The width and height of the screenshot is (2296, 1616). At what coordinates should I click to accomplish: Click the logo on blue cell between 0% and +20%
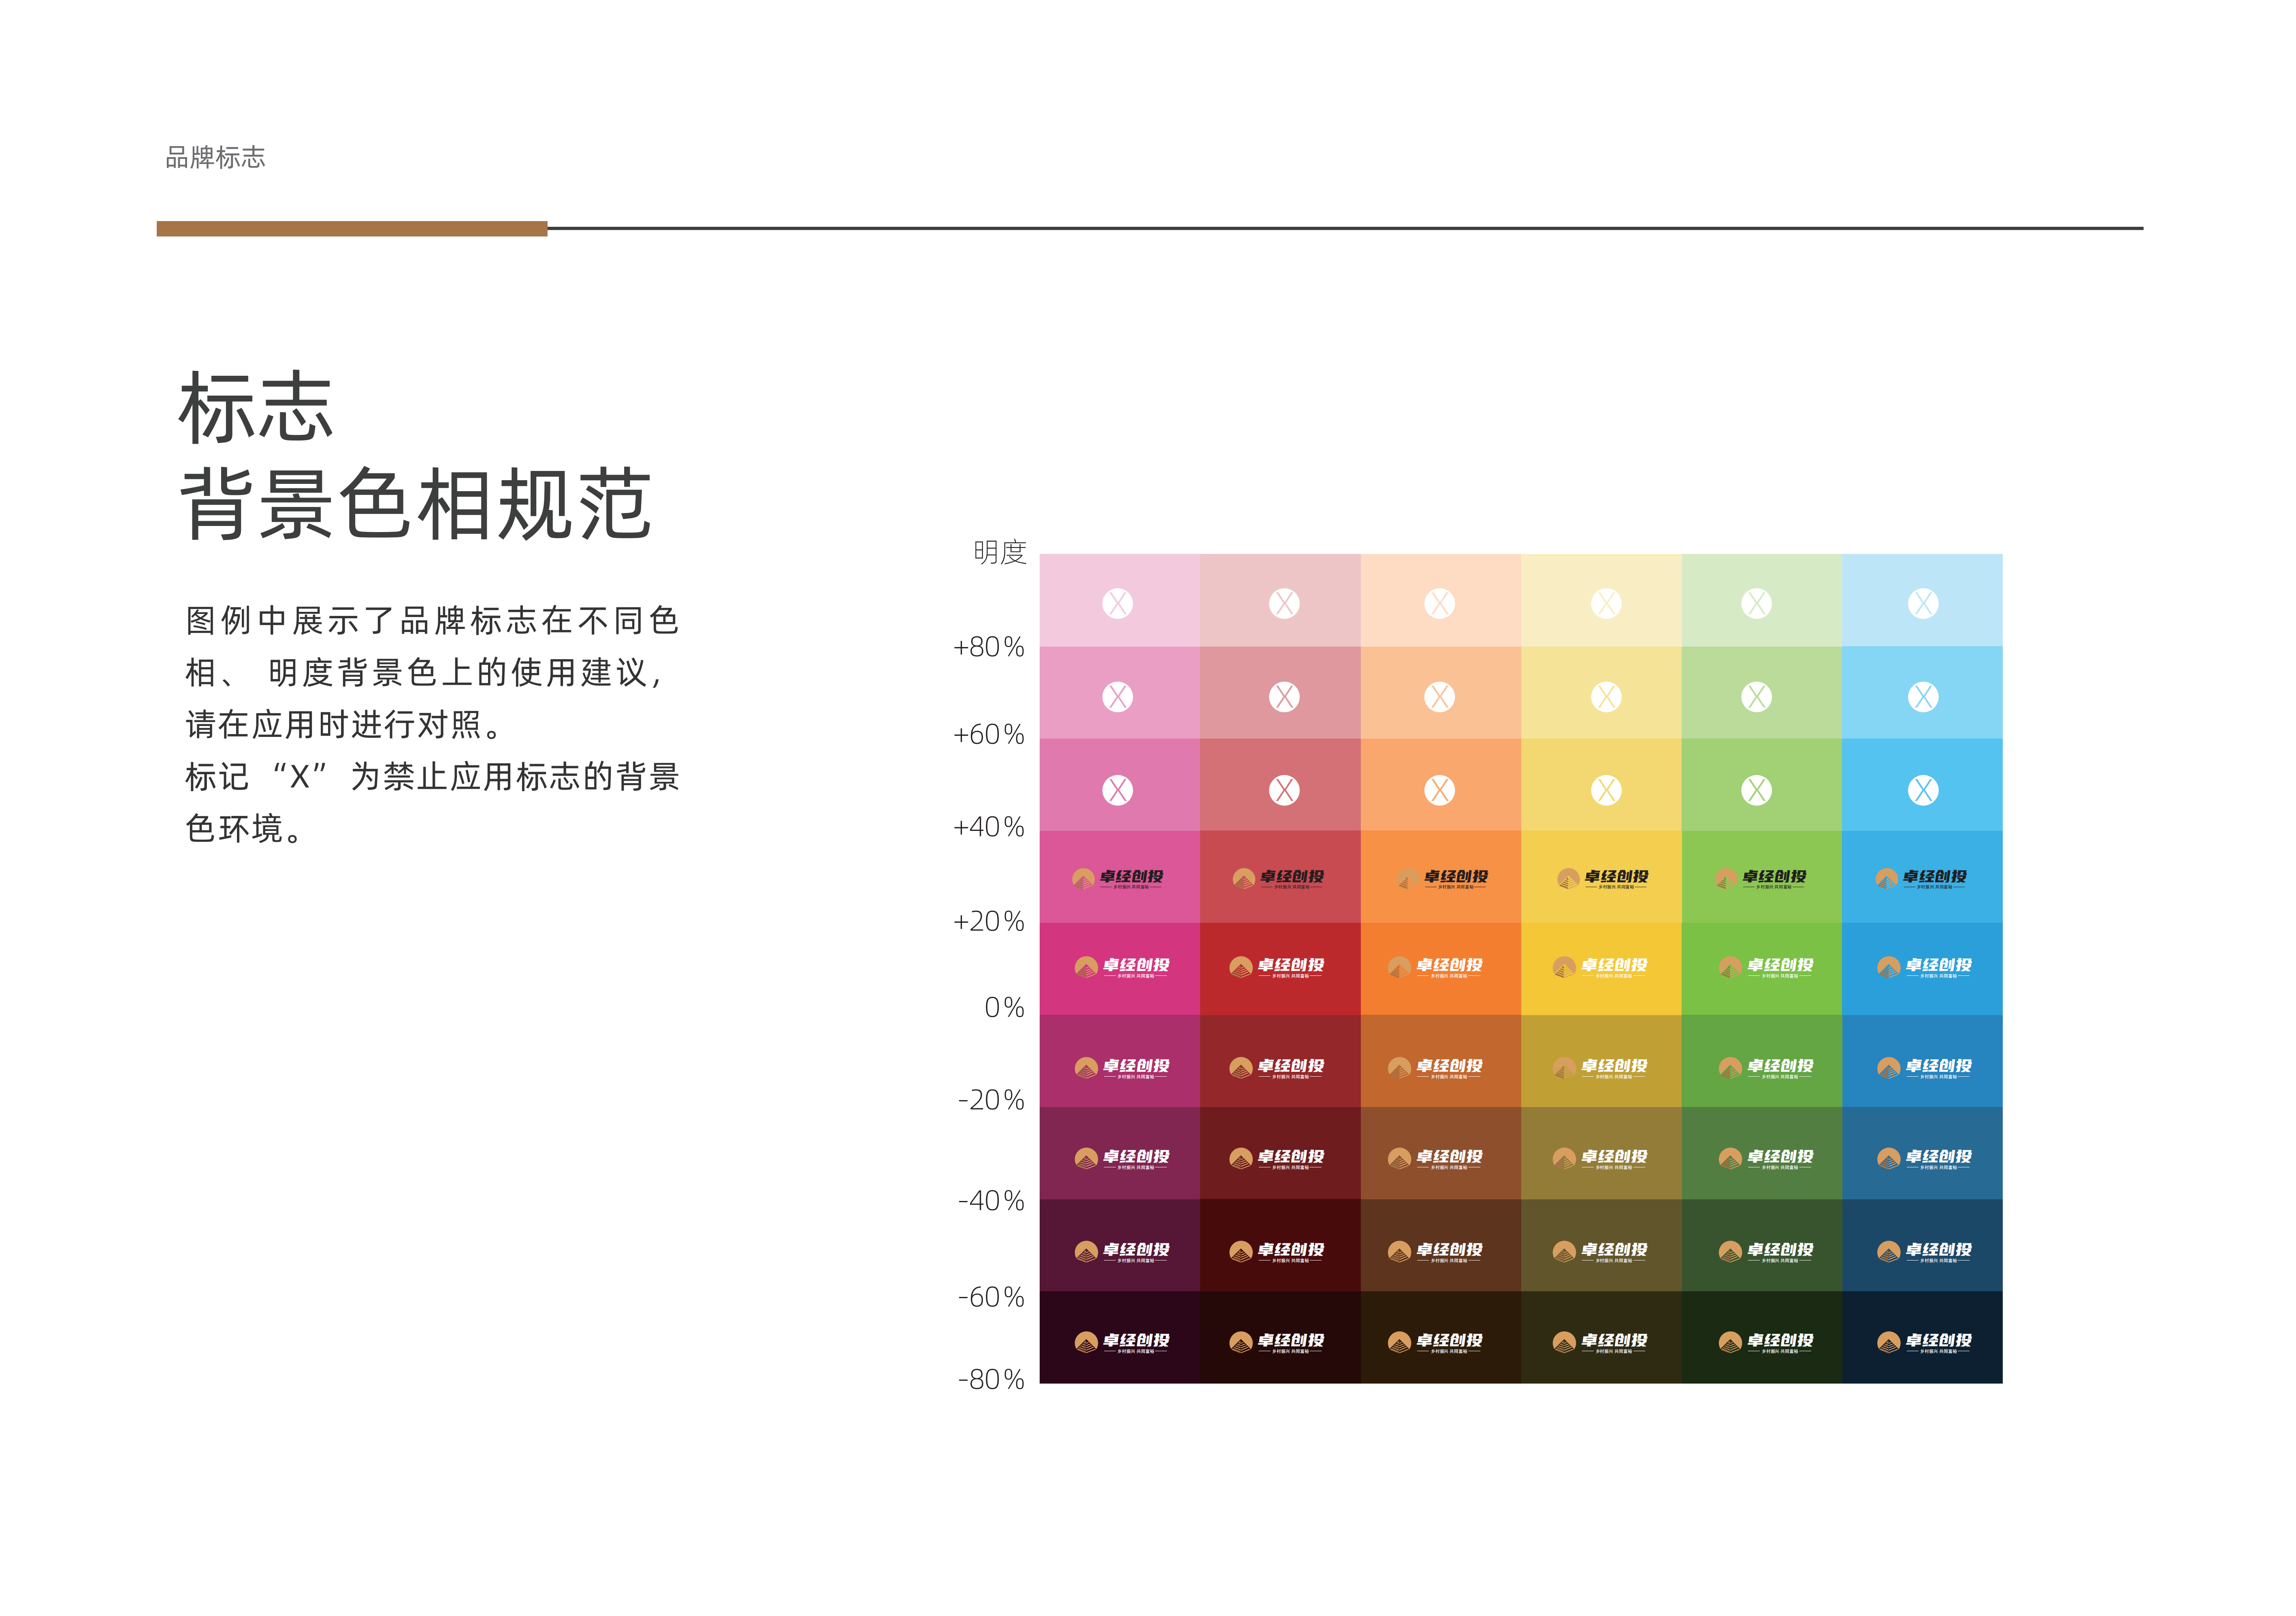tap(1924, 967)
